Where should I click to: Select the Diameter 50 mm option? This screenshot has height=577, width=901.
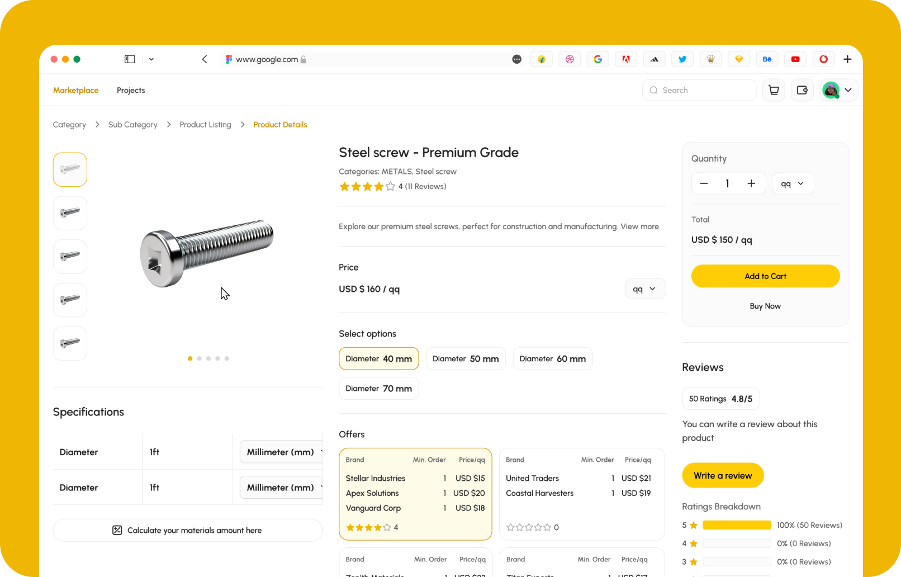[x=465, y=359]
